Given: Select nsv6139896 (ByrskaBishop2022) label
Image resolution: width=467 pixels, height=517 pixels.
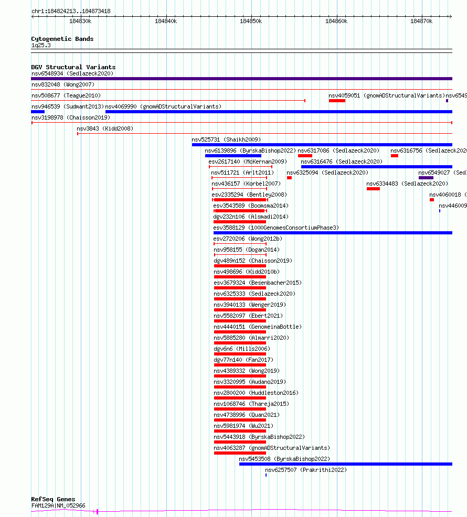Looking at the screenshot, I should click(x=250, y=150).
